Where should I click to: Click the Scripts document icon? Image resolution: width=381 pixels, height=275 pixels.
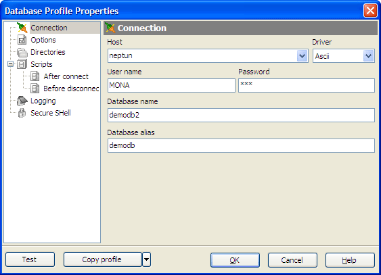point(22,64)
